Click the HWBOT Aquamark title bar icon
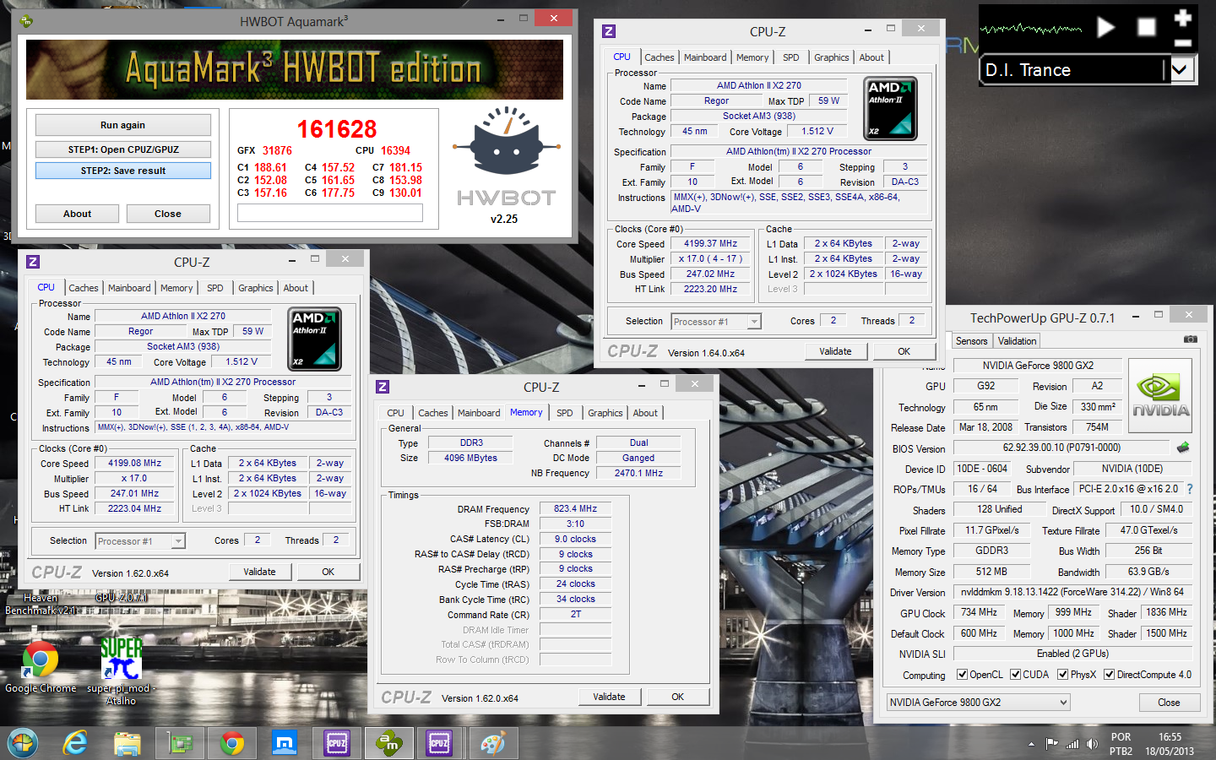The image size is (1216, 760). pos(26,21)
